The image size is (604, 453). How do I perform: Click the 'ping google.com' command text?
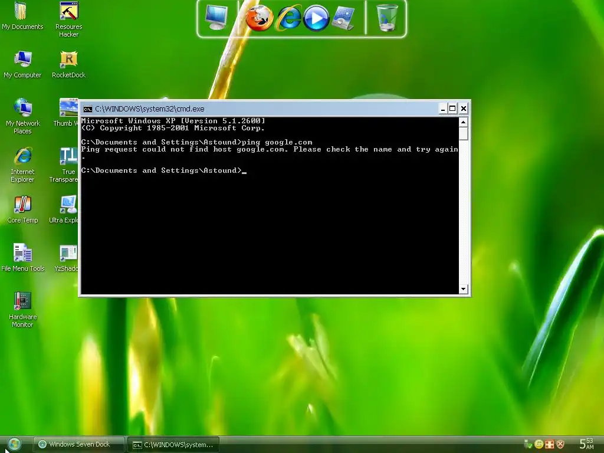coord(277,142)
